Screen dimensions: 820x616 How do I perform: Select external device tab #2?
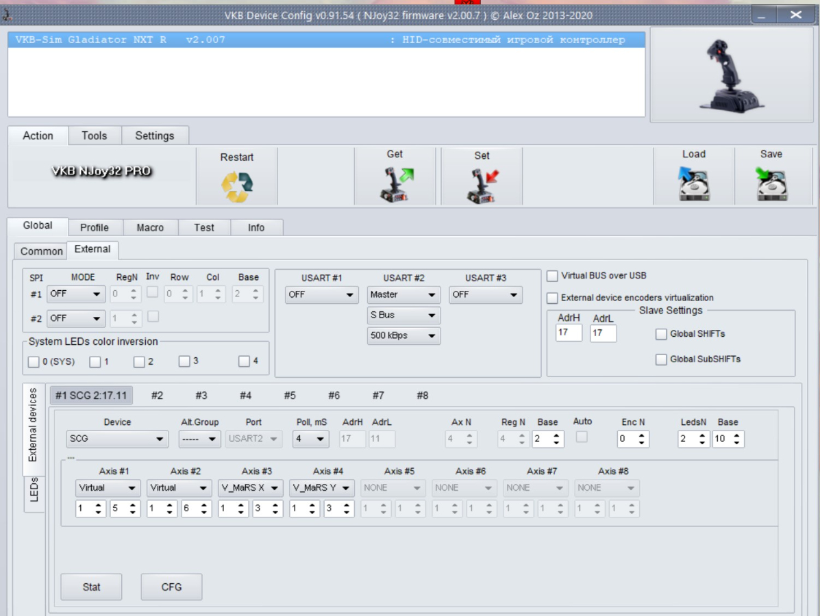pyautogui.click(x=157, y=396)
